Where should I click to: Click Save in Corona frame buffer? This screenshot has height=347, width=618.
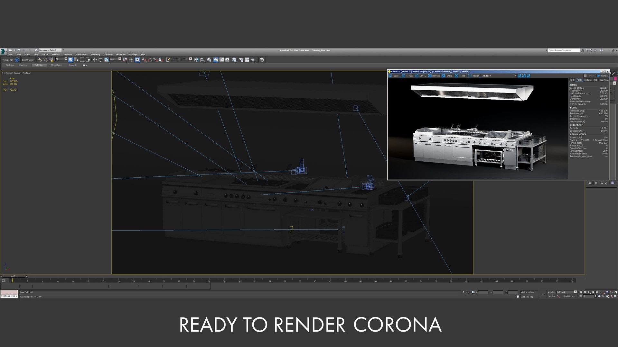(x=394, y=76)
